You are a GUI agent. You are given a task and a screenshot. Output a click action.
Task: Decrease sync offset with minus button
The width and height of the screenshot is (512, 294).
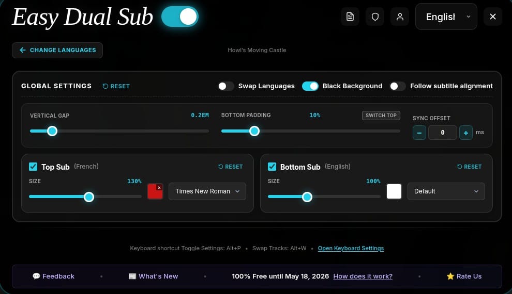click(419, 133)
